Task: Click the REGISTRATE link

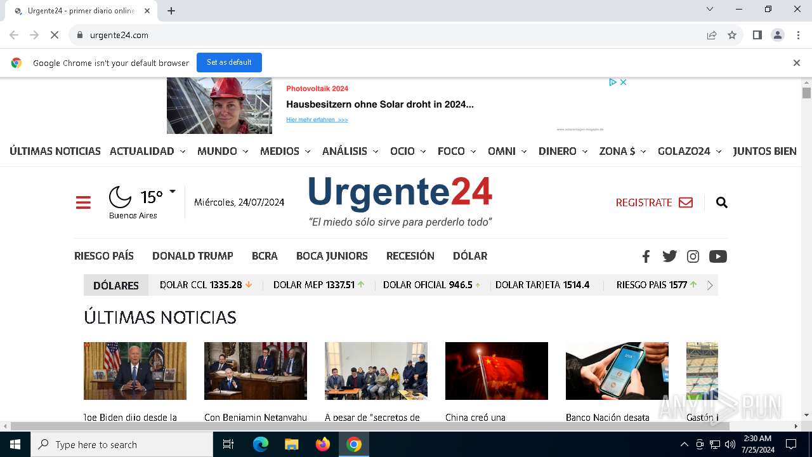Action: 644,202
